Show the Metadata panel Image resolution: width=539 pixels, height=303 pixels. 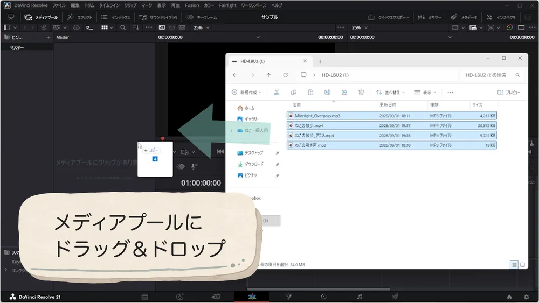click(464, 17)
